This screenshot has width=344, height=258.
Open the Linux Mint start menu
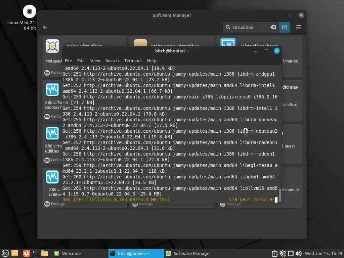[x=5, y=253]
